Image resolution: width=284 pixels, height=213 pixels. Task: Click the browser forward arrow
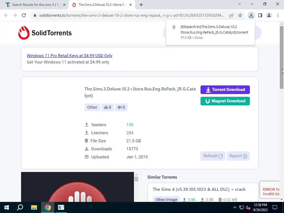(x=15, y=15)
